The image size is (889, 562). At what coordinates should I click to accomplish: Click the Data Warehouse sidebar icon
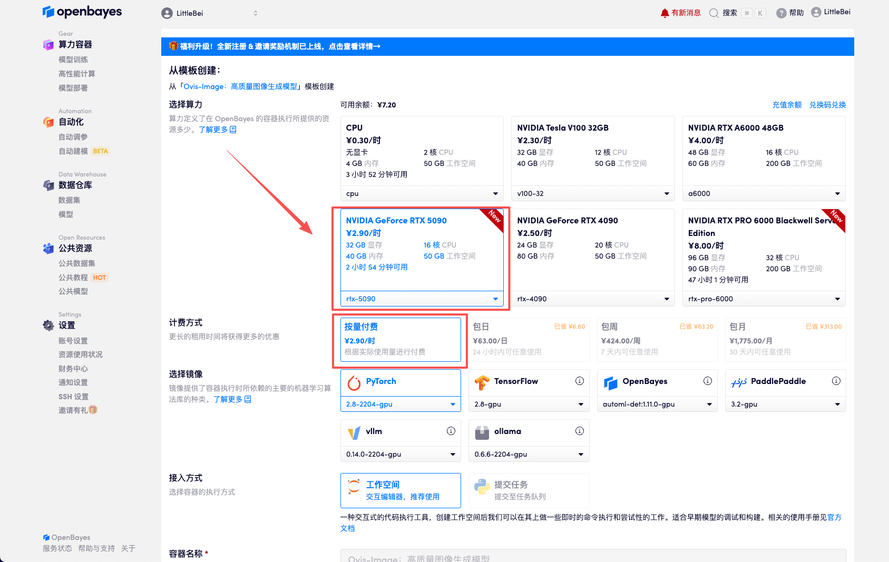point(48,185)
